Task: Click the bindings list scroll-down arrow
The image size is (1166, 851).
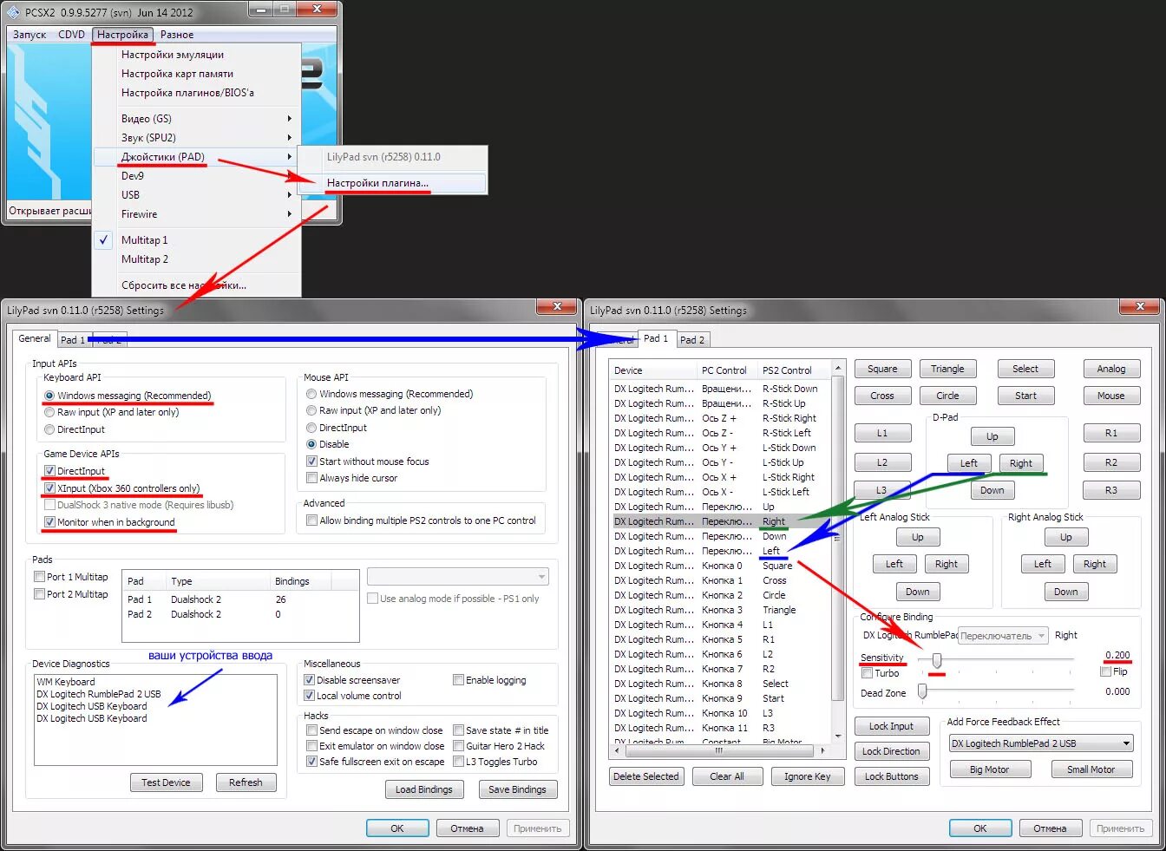Action: [x=837, y=736]
